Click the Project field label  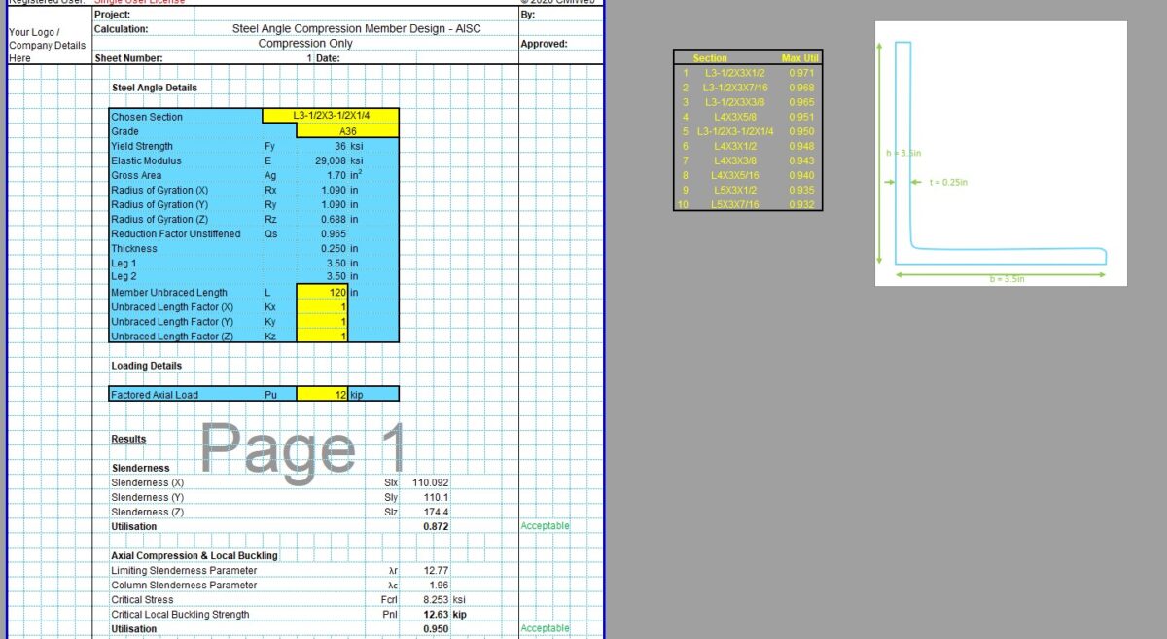(x=113, y=15)
